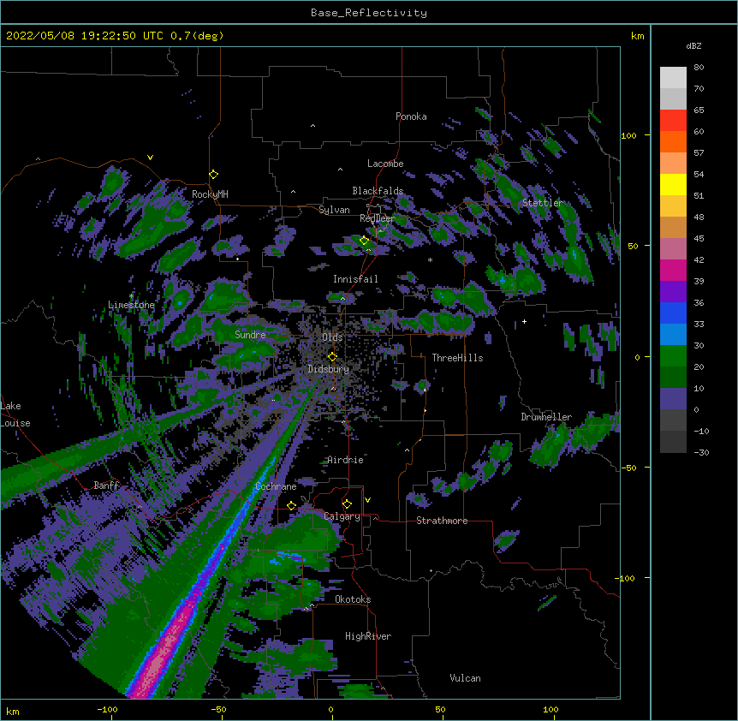
Task: Click white asterisk marker east of RedDeer
Action: 430,259
